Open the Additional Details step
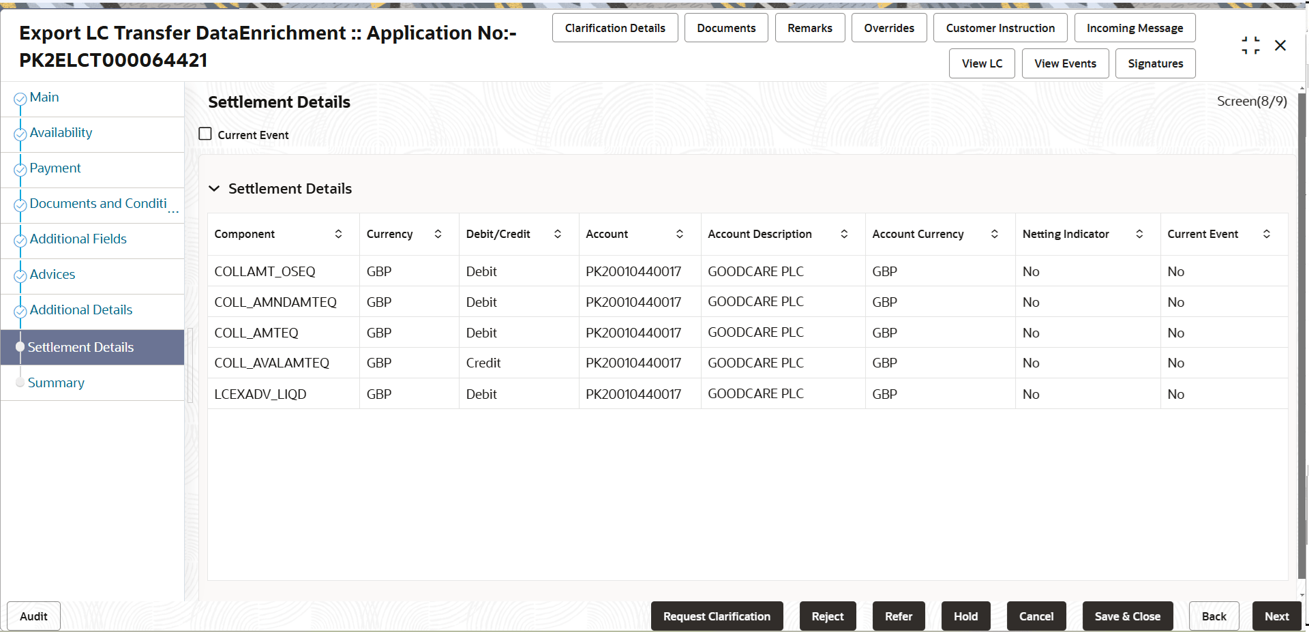This screenshot has height=632, width=1309. 81,310
